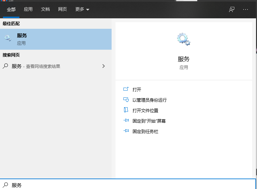The image size is (257, 189).
Task: Click 打开 to launch Services
Action: tap(137, 90)
